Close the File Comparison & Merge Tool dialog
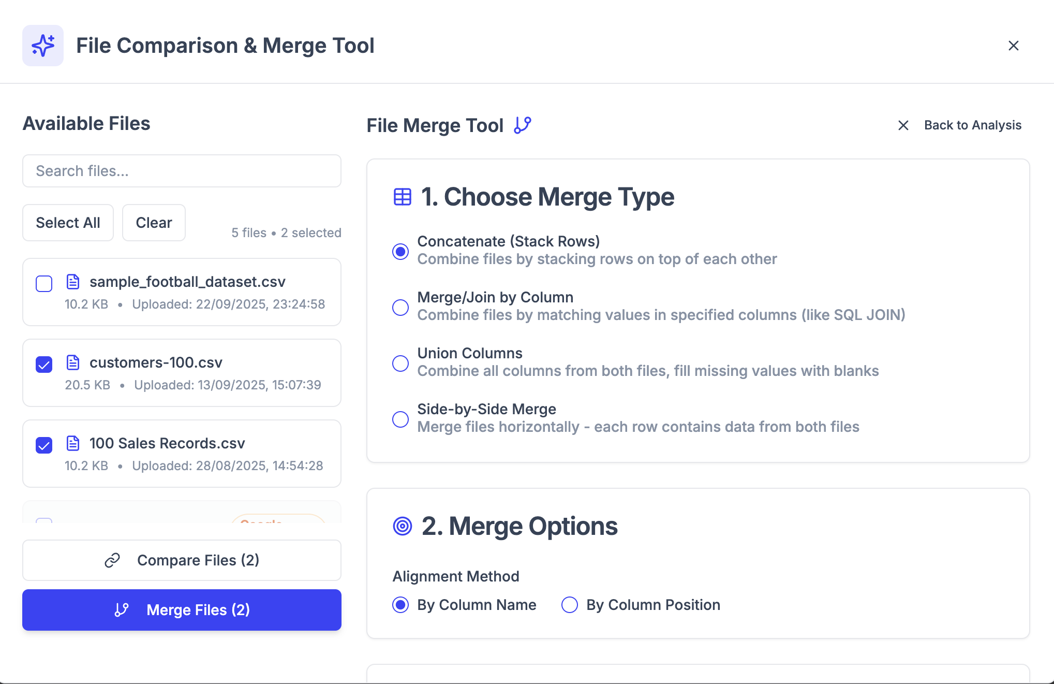Viewport: 1054px width, 684px height. pyautogui.click(x=1013, y=46)
